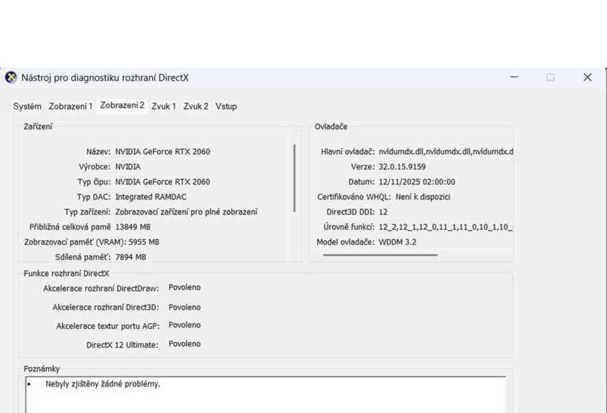The image size is (607, 413).
Task: Click the DirectX icon in the title bar
Action: 11,78
